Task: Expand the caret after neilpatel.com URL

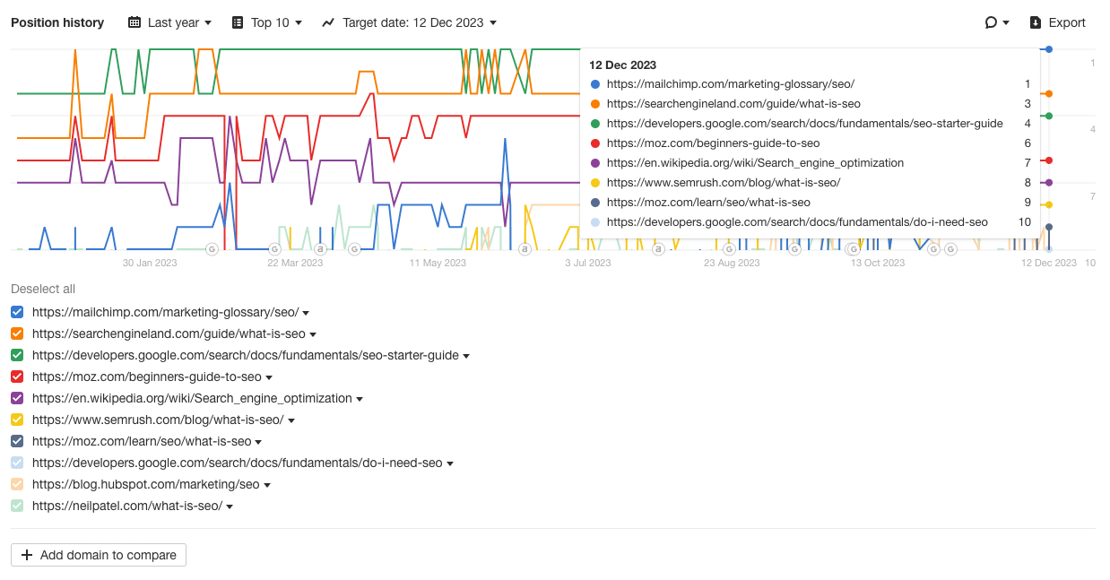Action: (x=230, y=506)
